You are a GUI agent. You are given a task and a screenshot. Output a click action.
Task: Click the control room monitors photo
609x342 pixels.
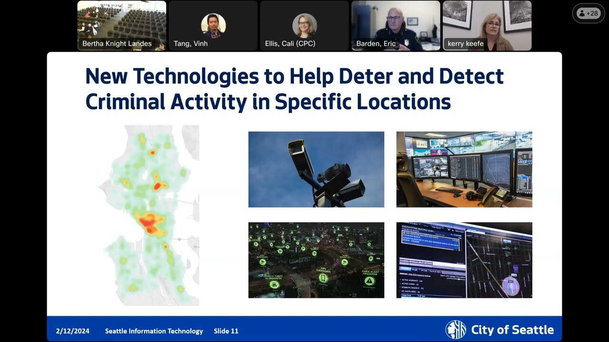click(x=464, y=170)
